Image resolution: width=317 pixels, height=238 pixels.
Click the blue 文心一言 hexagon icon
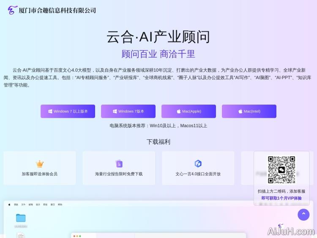[x=198, y=163]
